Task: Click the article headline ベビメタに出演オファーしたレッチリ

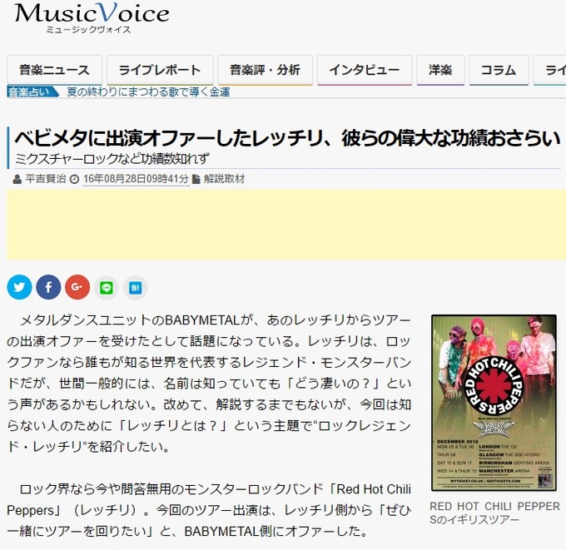Action: click(x=287, y=138)
